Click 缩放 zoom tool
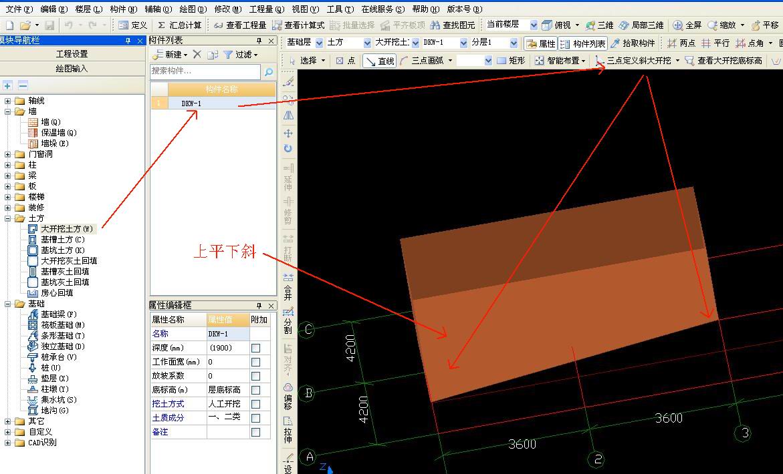This screenshot has width=783, height=474. tap(722, 25)
